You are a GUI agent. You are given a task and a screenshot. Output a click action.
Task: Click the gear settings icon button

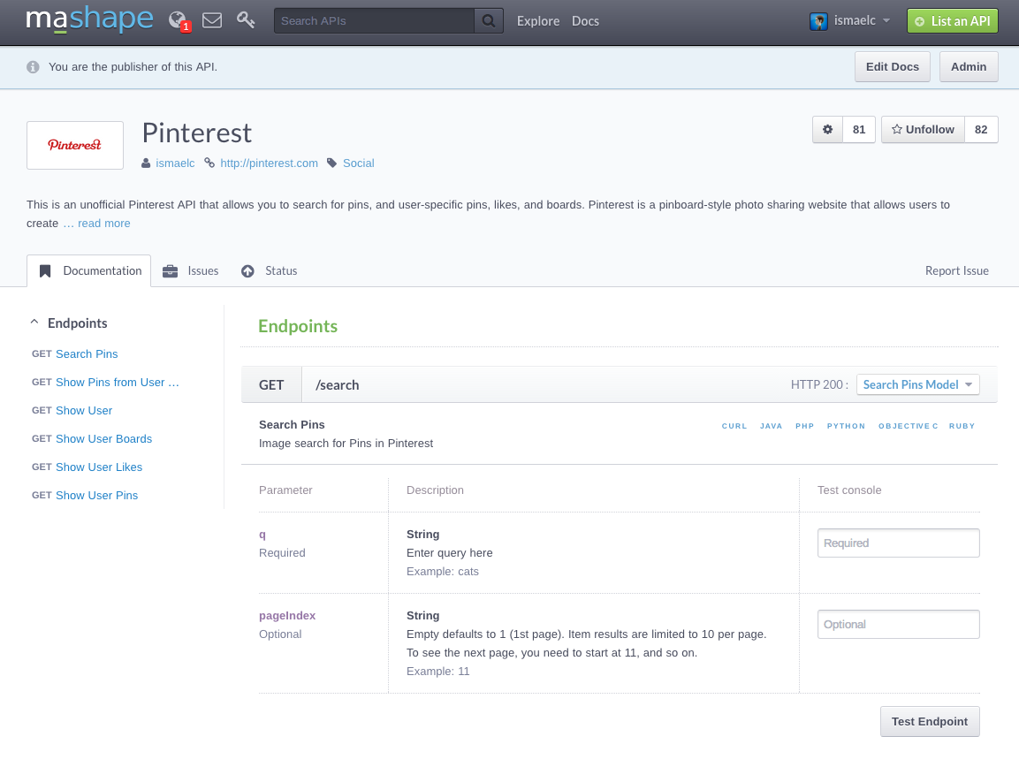click(x=827, y=129)
